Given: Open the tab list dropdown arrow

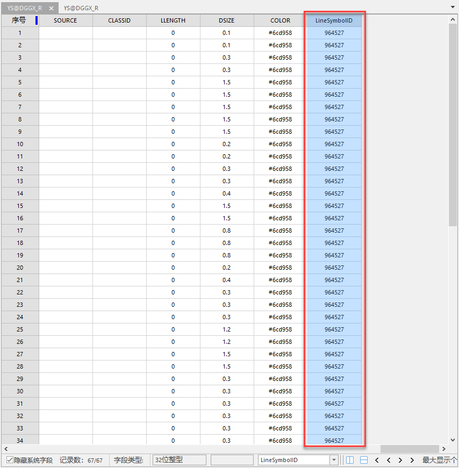Looking at the screenshot, I should (x=453, y=7).
